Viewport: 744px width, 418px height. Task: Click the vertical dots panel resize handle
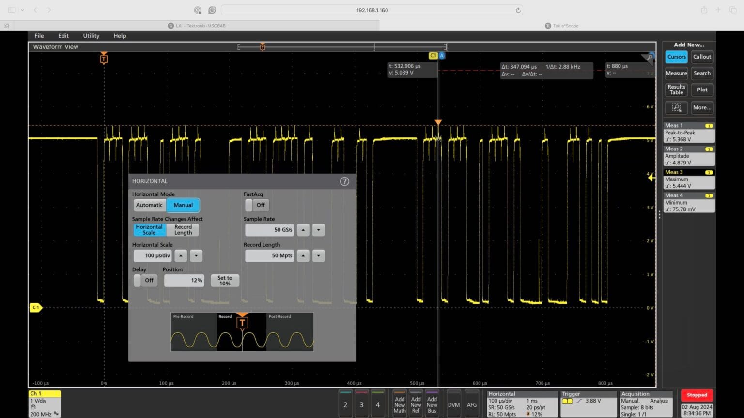pos(659,215)
